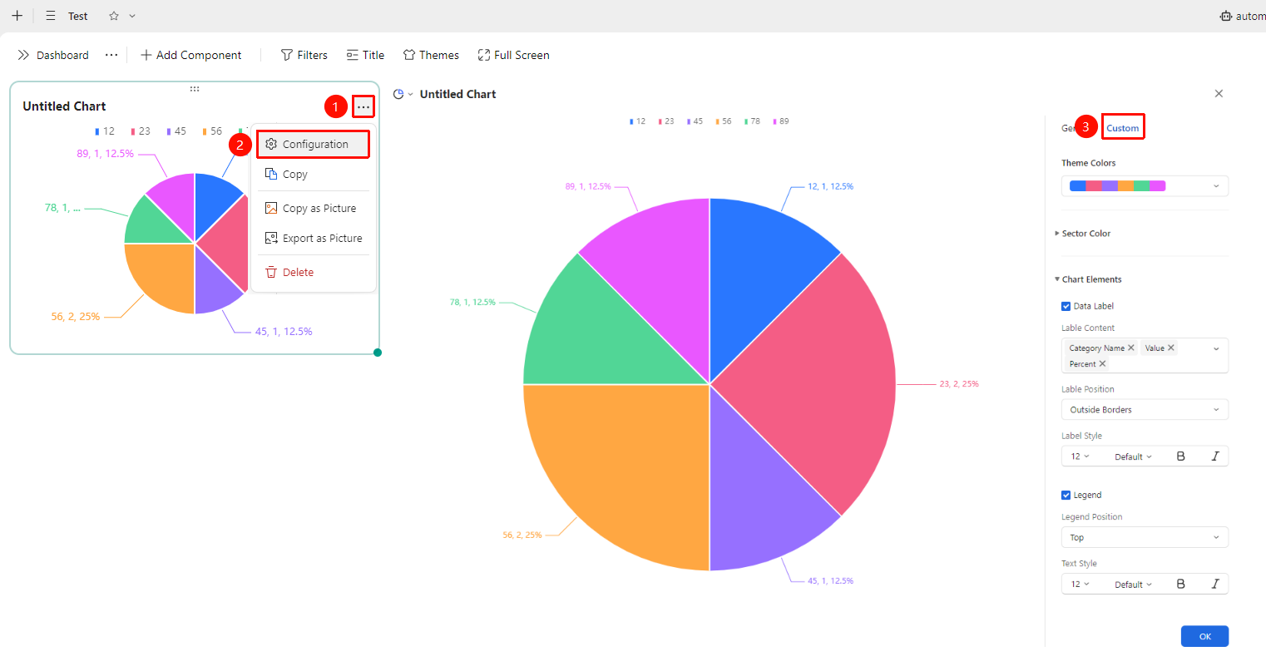Click the plus icon in the top bar

[17, 16]
